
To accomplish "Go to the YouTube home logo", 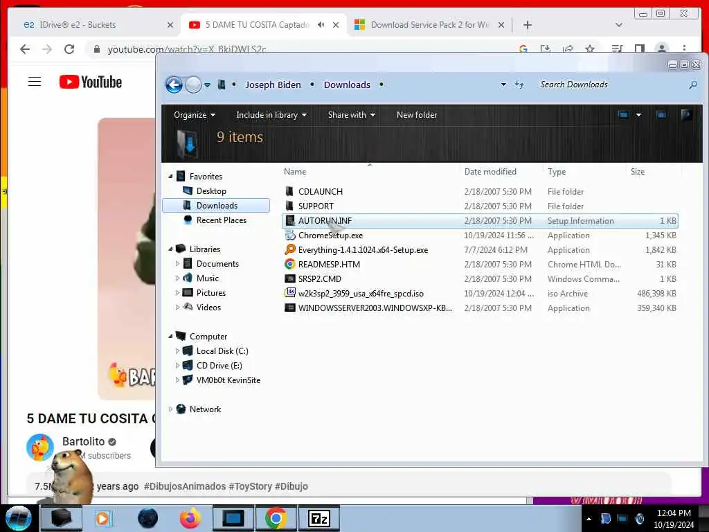I will (x=91, y=82).
